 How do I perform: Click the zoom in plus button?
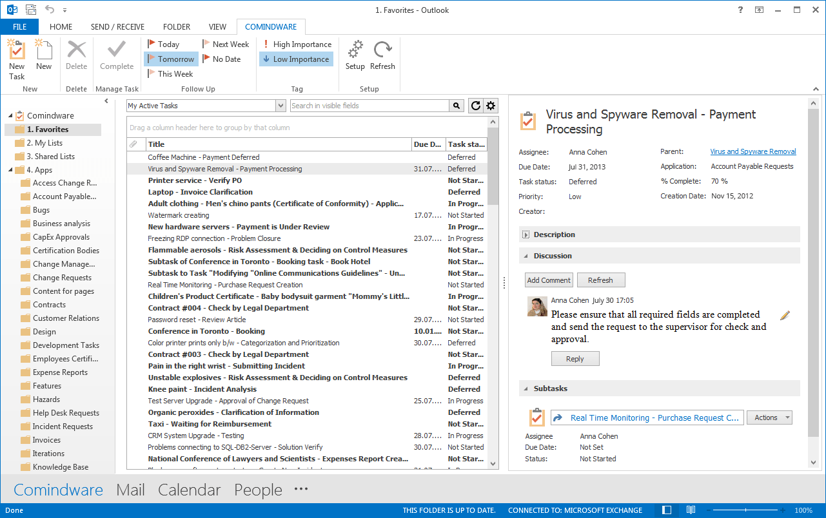(x=783, y=510)
